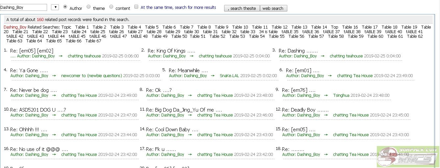The height and width of the screenshot is (168, 440).
Task: Open newcomer to (newbie questions) forum link
Action: 91,76
